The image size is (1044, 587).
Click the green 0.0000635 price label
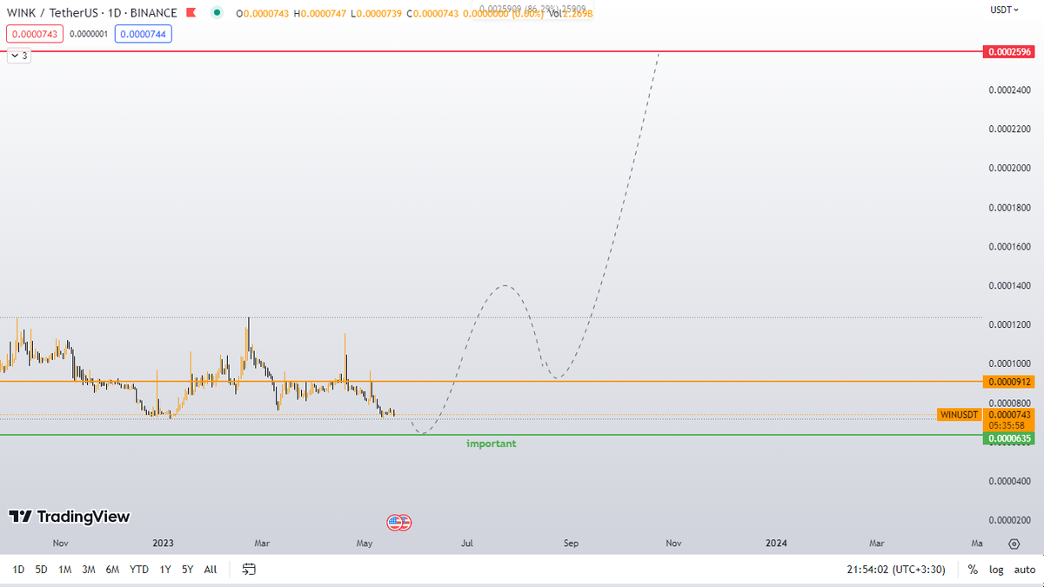pyautogui.click(x=1007, y=438)
